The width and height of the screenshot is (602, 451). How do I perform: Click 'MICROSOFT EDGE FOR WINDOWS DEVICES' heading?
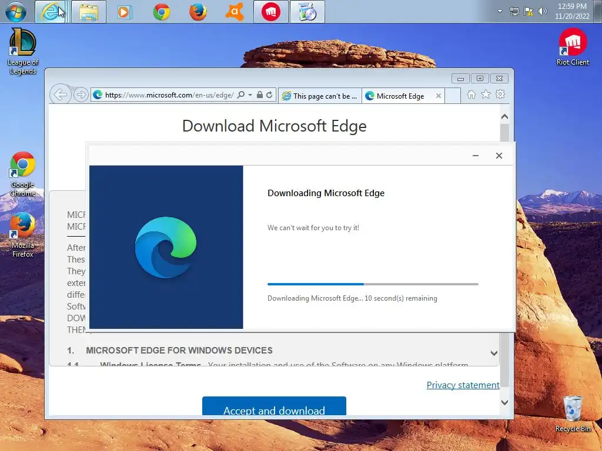tap(179, 351)
